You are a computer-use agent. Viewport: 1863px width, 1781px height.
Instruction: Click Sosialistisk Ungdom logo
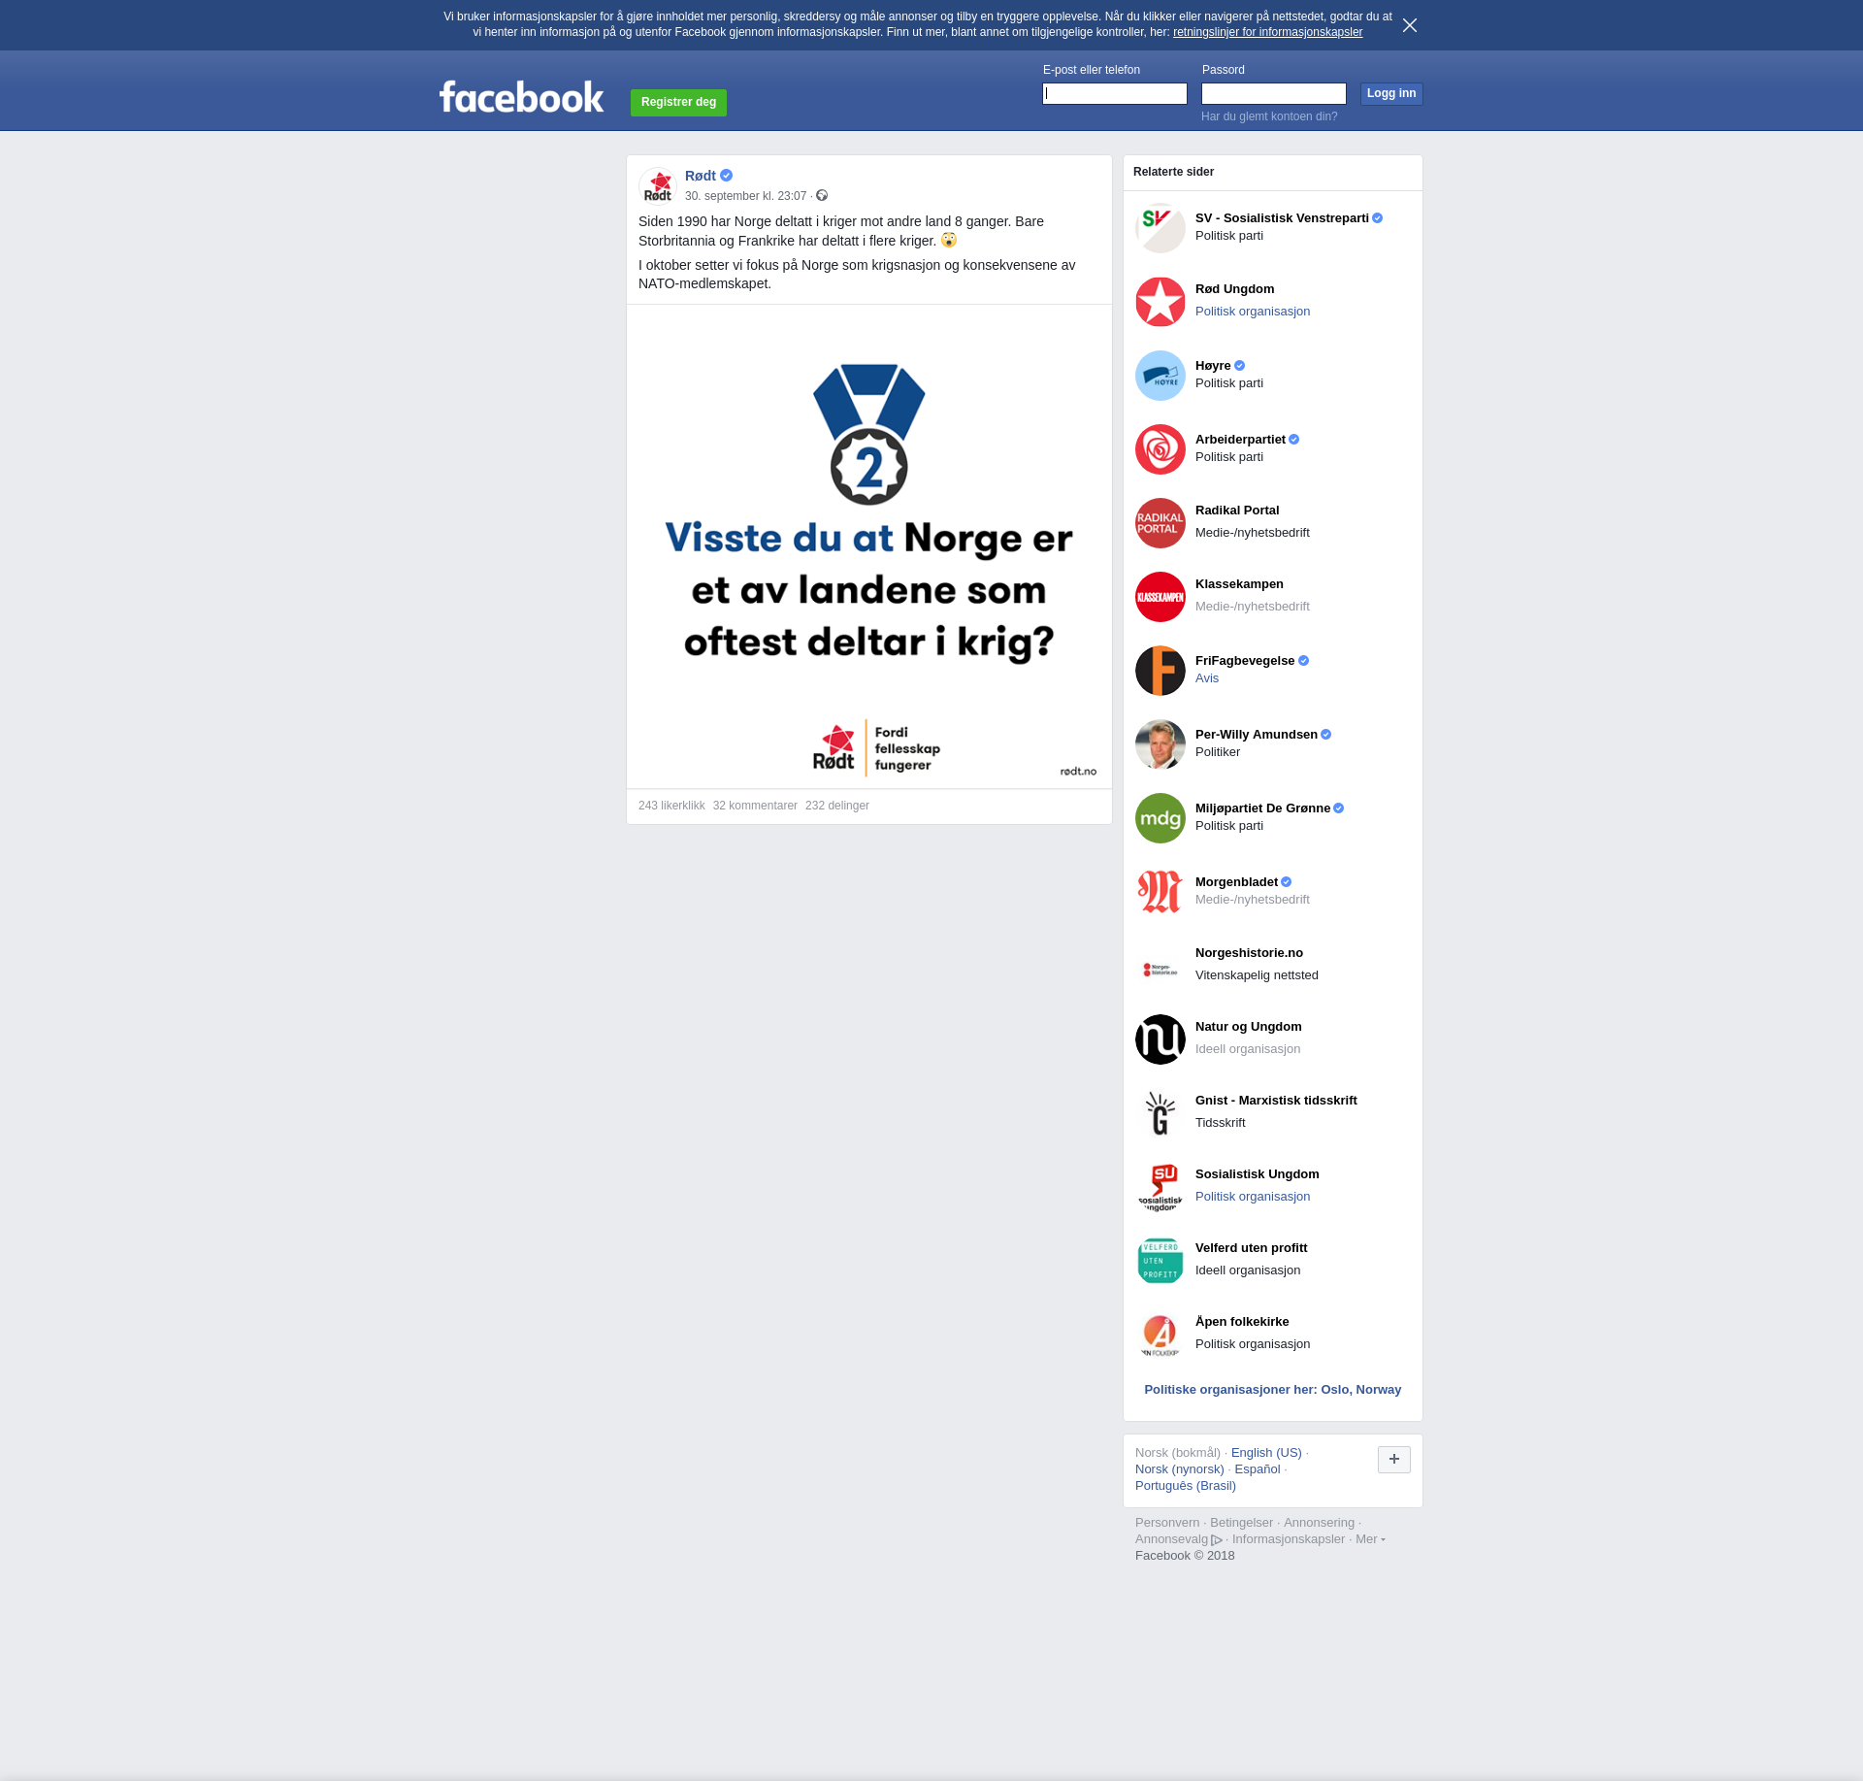pyautogui.click(x=1160, y=1187)
